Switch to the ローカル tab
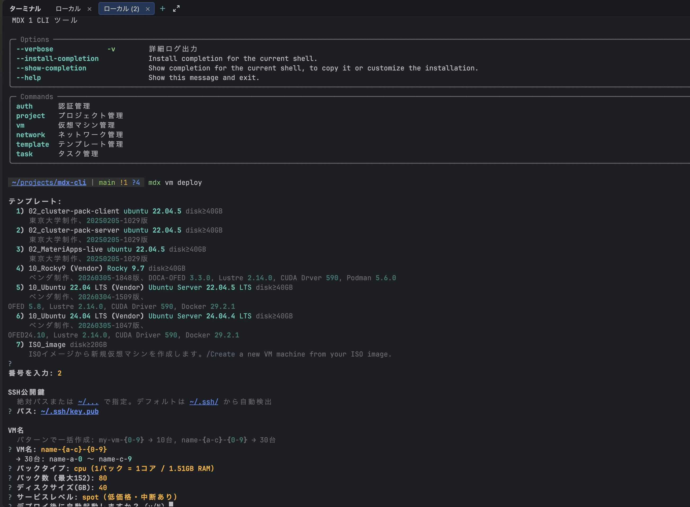 coord(68,8)
